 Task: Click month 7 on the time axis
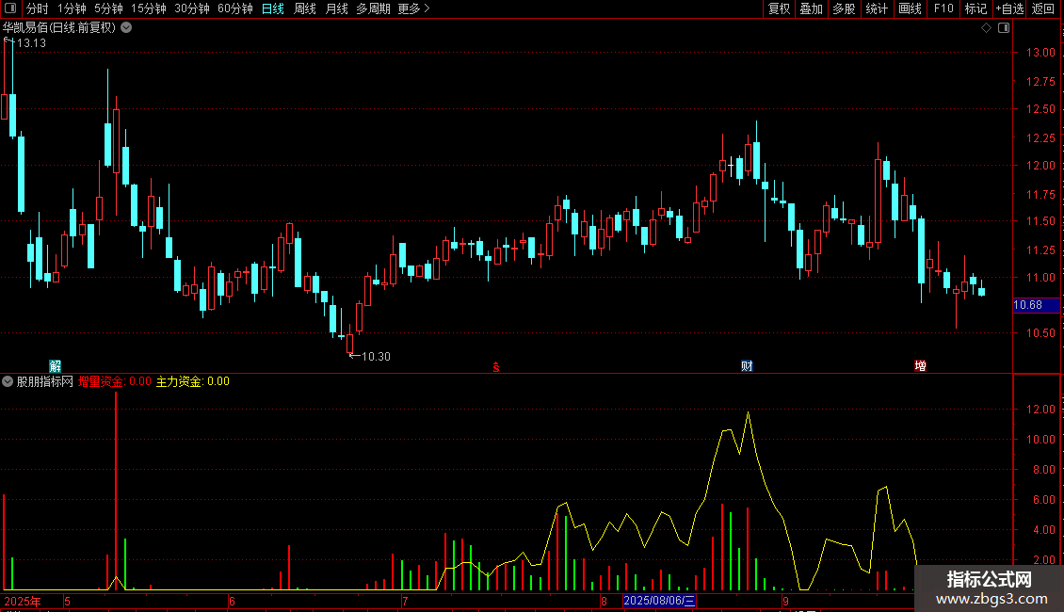tap(405, 601)
